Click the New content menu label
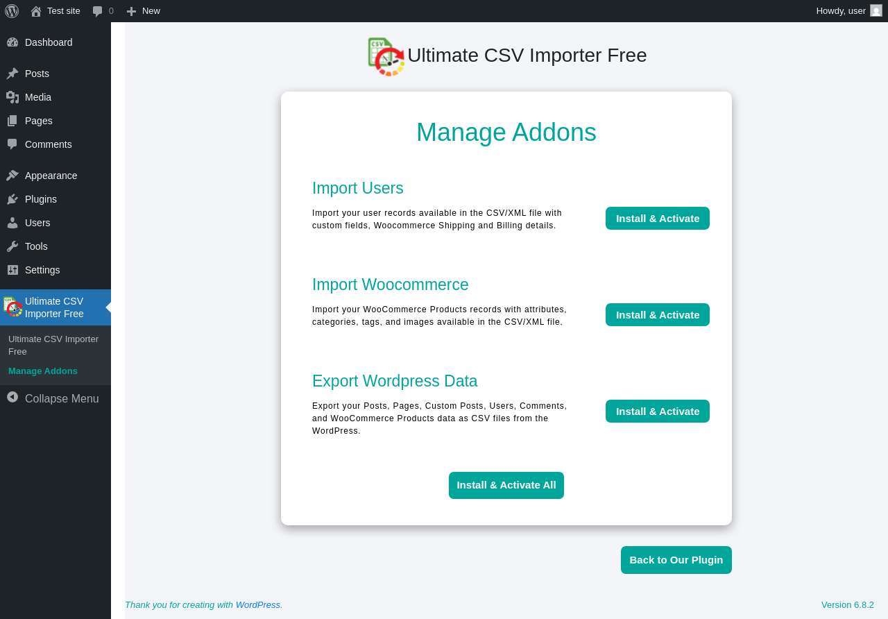 151,11
